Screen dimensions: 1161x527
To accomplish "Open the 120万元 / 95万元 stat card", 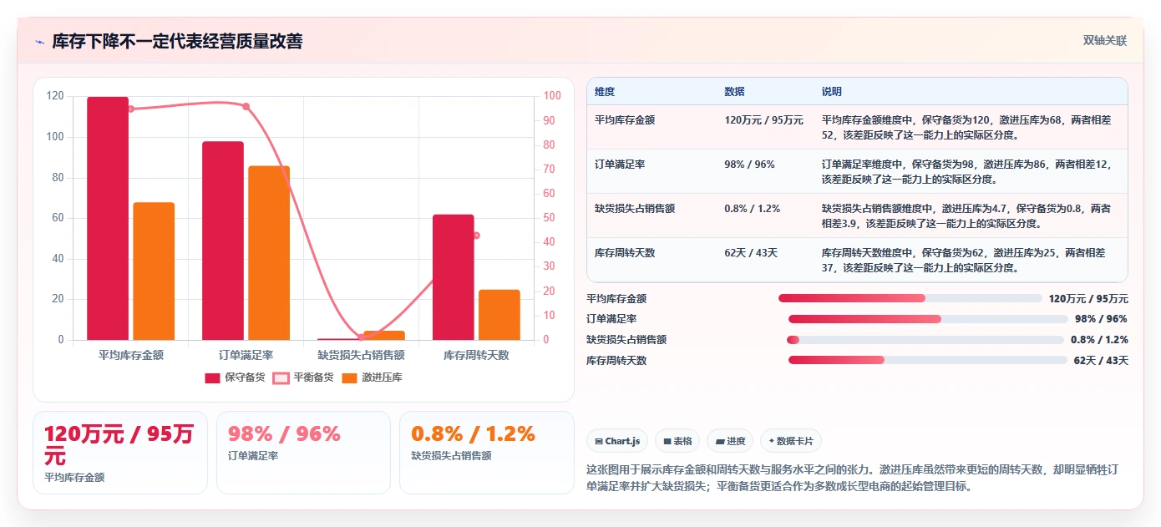I will (x=120, y=453).
